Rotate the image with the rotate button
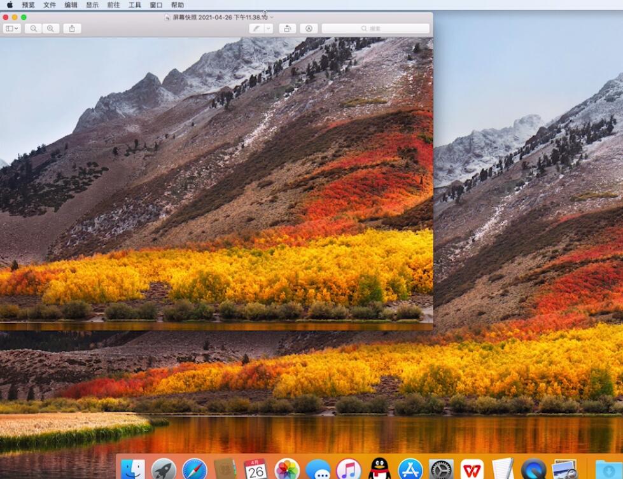623x479 pixels. tap(288, 29)
